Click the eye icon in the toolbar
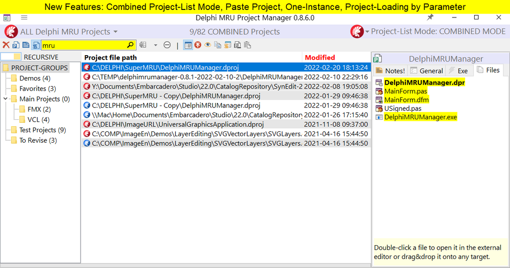This screenshot has width=510, height=268. coord(208,45)
